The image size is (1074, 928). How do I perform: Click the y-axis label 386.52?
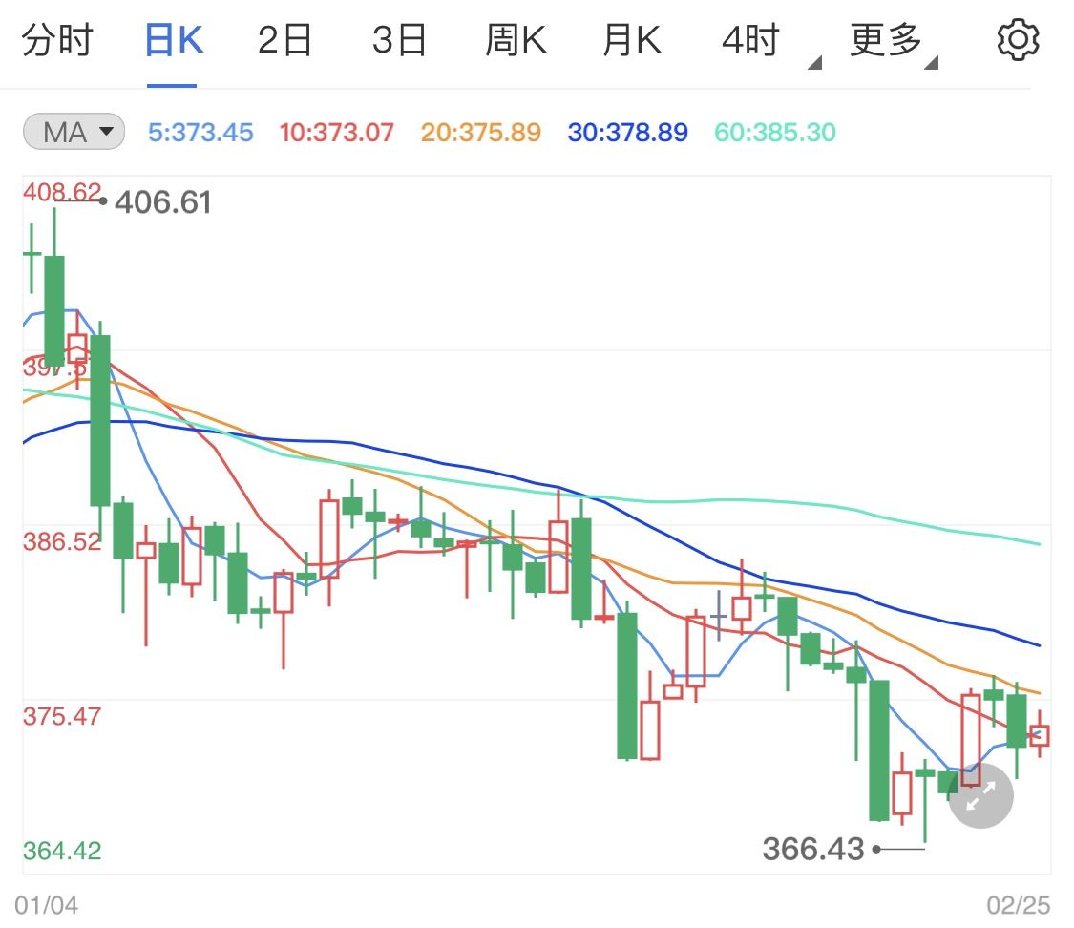(x=62, y=541)
